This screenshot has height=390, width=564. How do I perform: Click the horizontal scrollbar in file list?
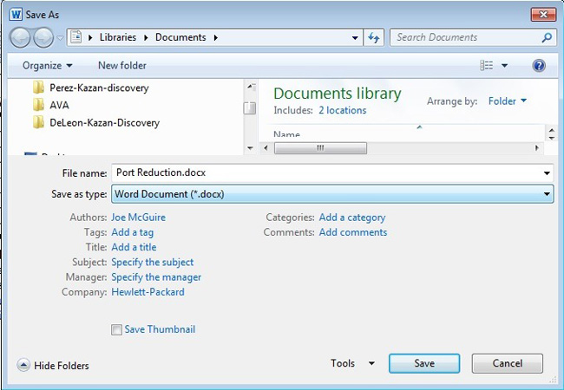(x=320, y=148)
